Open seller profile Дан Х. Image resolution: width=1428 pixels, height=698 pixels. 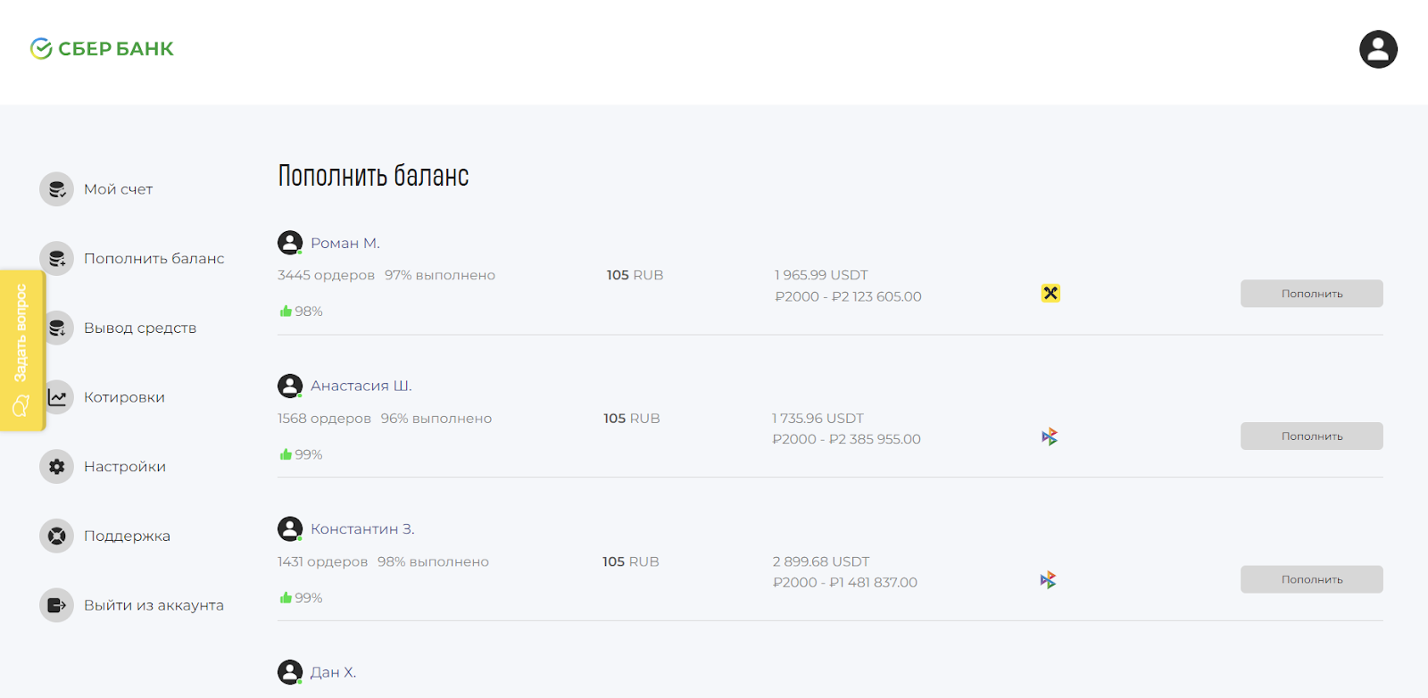click(333, 672)
